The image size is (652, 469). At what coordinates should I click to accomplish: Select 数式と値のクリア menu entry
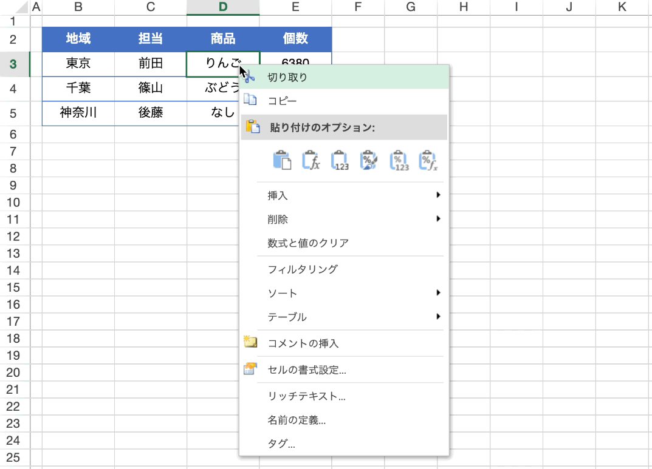(x=345, y=243)
